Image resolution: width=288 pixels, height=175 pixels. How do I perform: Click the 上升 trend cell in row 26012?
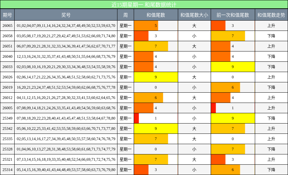[271, 98]
